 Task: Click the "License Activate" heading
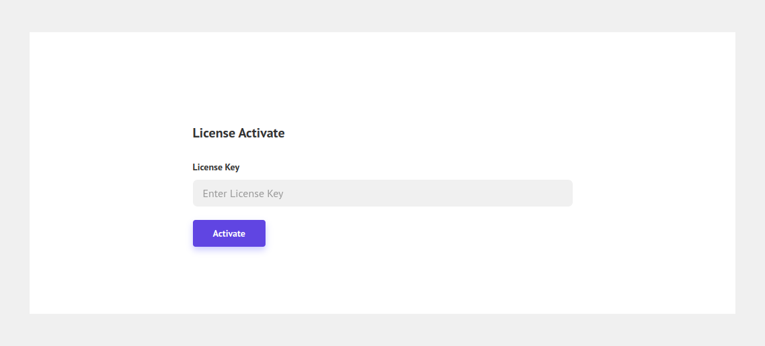(238, 133)
